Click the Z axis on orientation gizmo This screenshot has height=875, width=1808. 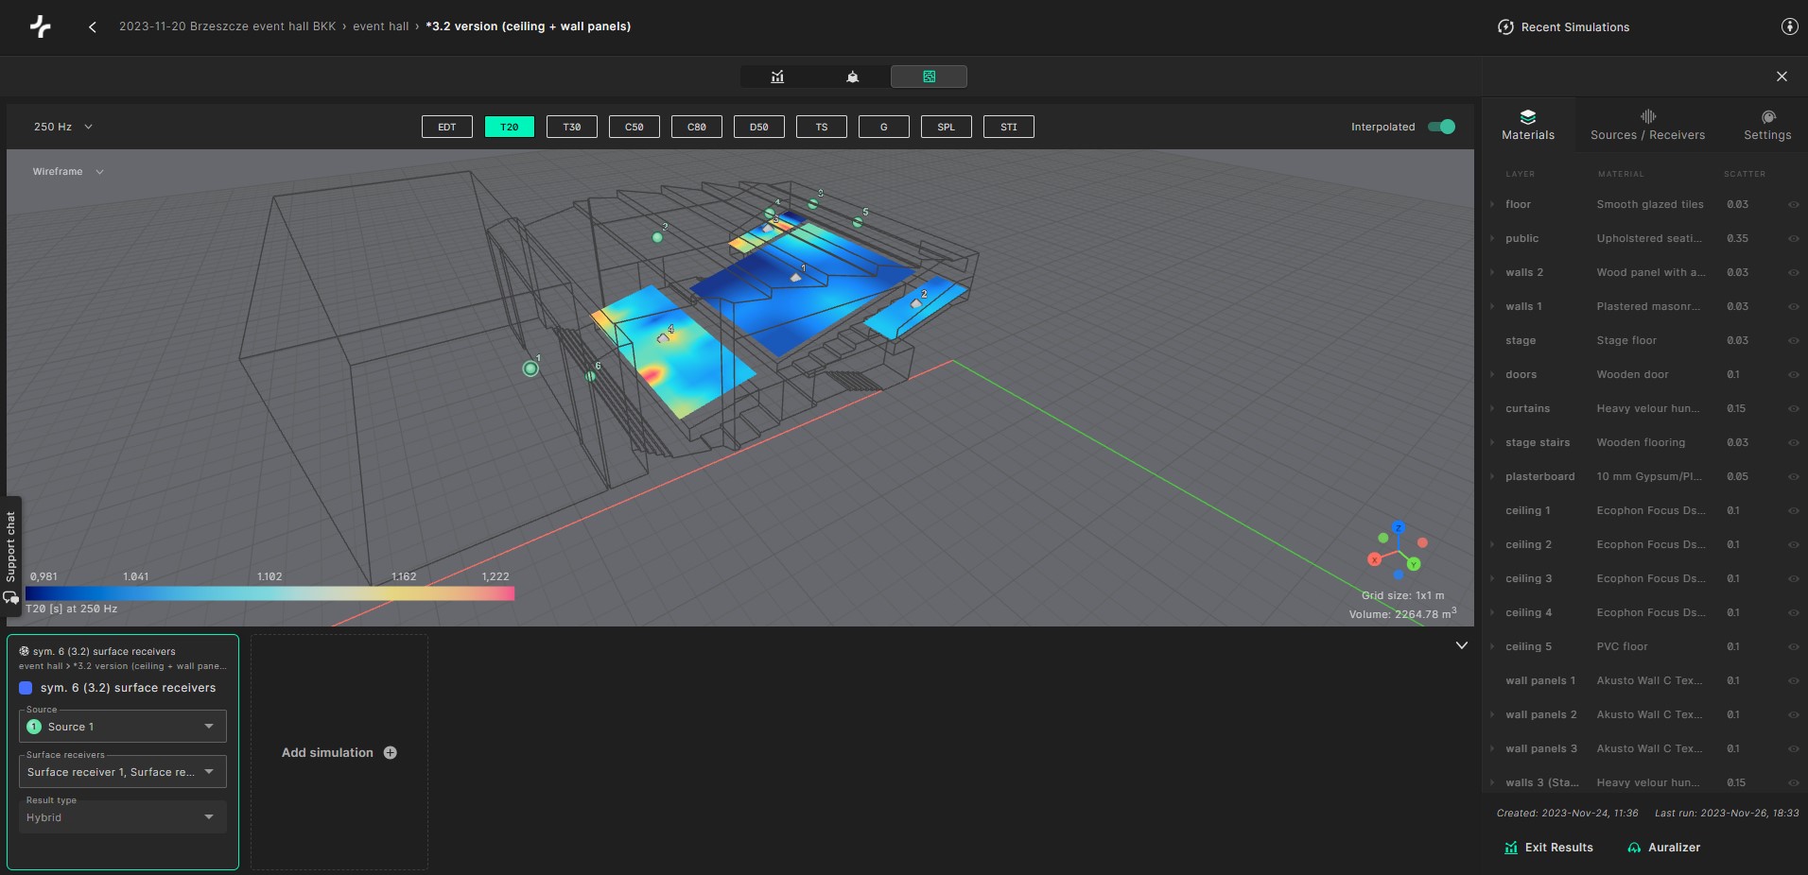1399,528
